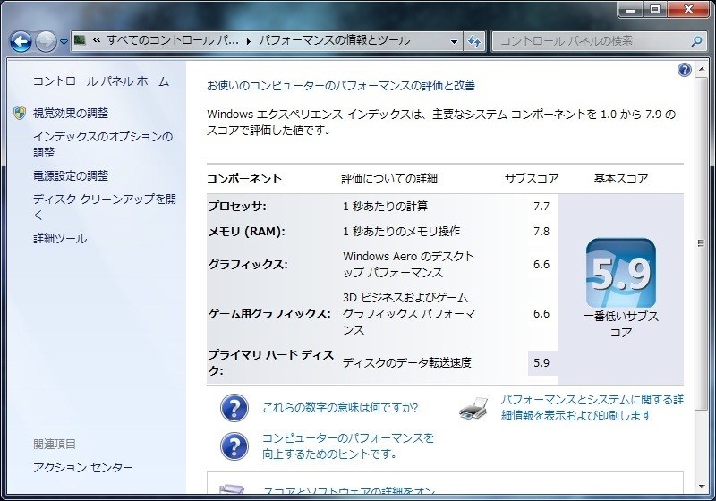Viewport: 716px width, 501px height.
Task: Click the help icon beside これらの数字の意味
Action: tap(234, 407)
